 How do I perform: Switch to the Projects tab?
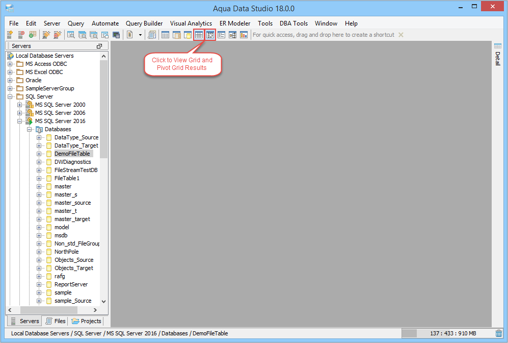point(86,321)
